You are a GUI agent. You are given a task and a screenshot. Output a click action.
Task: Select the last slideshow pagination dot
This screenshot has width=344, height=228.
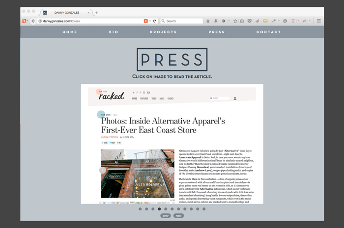pyautogui.click(x=204, y=209)
